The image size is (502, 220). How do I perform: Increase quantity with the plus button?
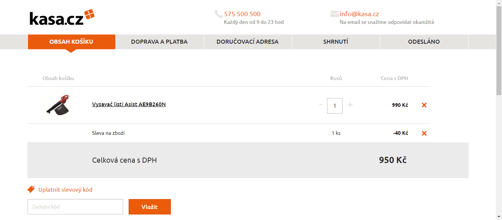coord(350,105)
